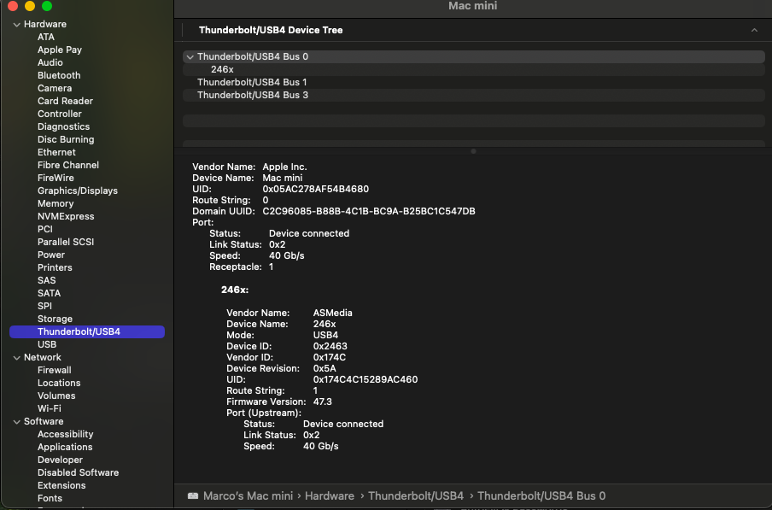Select USB below Thunderbolt/USB4 in the sidebar

pyautogui.click(x=47, y=344)
